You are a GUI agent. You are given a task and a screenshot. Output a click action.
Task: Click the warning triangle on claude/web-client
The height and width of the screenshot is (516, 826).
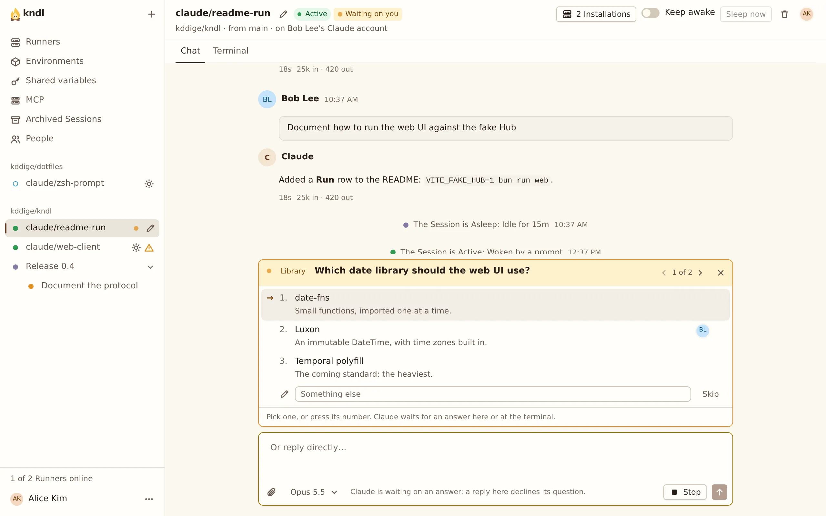click(149, 248)
